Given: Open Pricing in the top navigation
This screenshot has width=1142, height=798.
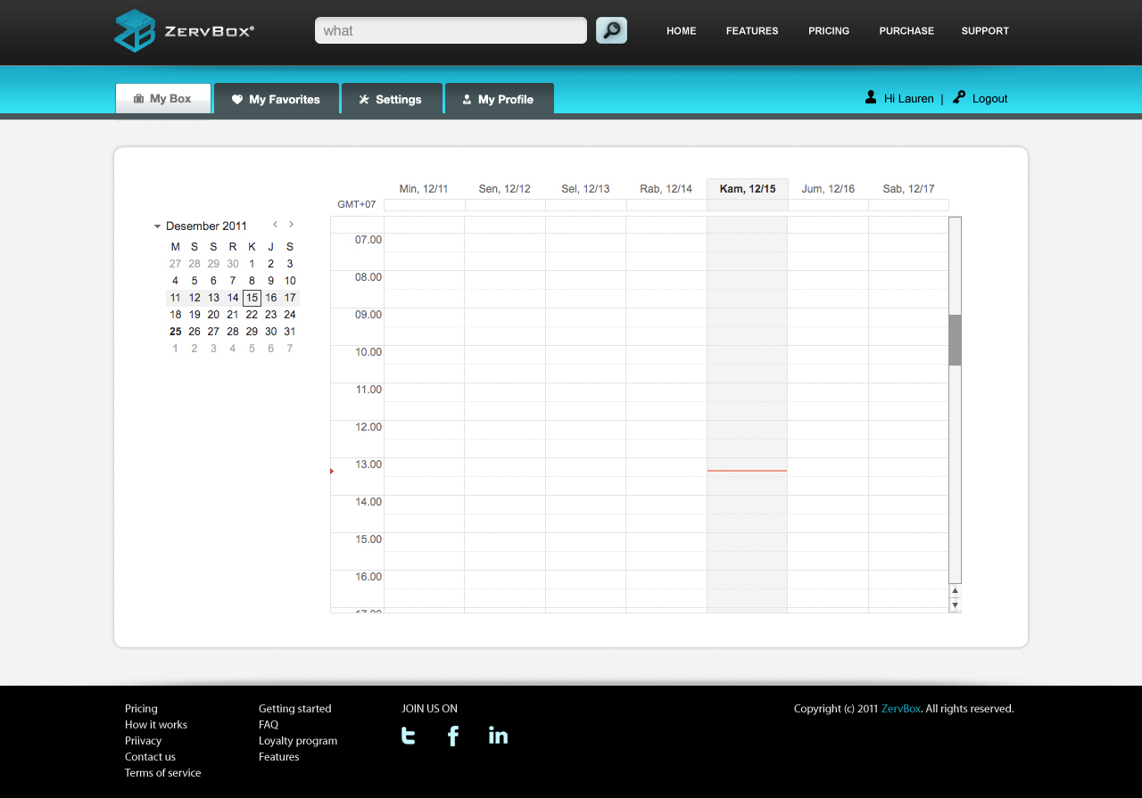Looking at the screenshot, I should click(829, 30).
